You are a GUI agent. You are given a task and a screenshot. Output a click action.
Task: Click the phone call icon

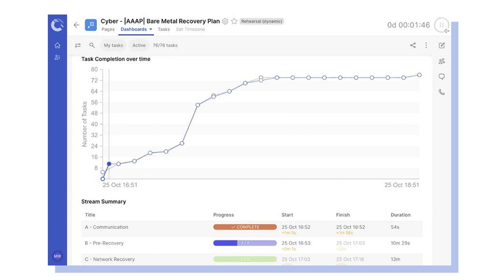(442, 92)
